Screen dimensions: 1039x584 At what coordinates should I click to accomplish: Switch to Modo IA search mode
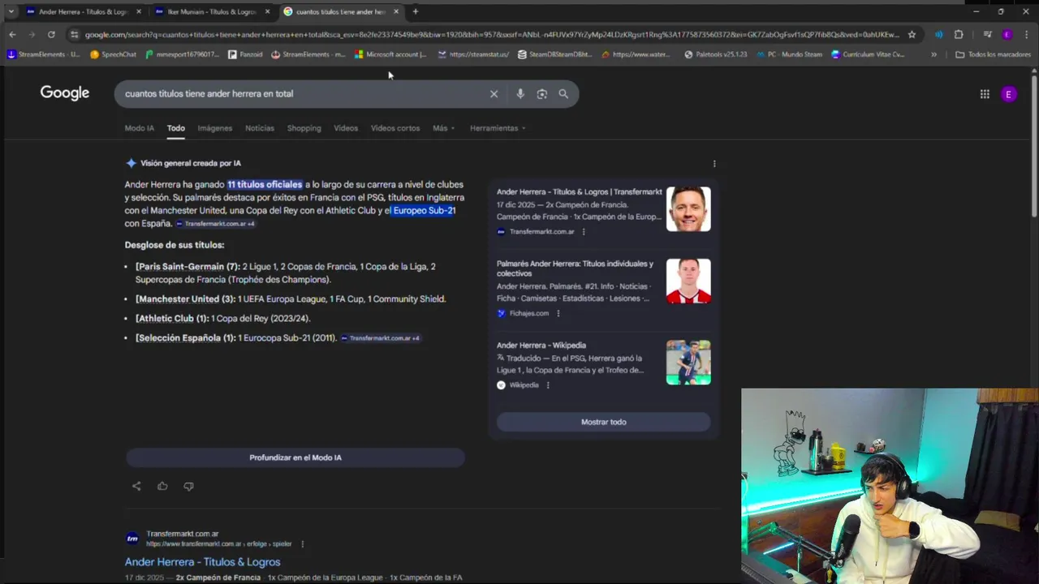click(139, 128)
